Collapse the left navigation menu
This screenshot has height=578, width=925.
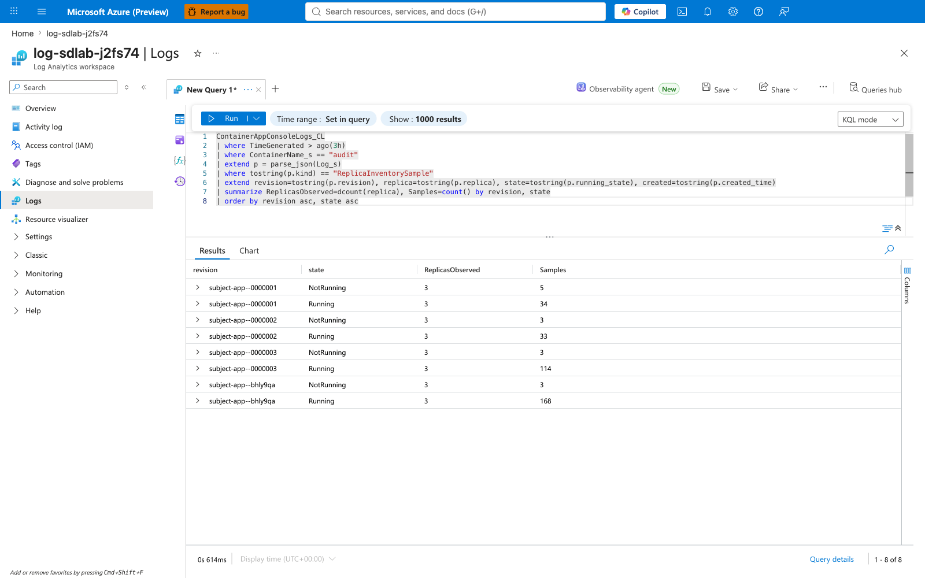(x=144, y=87)
